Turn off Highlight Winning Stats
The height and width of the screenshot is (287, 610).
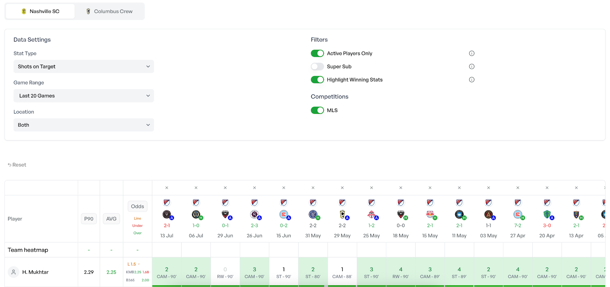click(317, 80)
